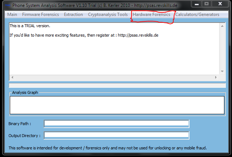Click the registration text with psas.revskills.de
This screenshot has width=232, height=157.
click(84, 35)
